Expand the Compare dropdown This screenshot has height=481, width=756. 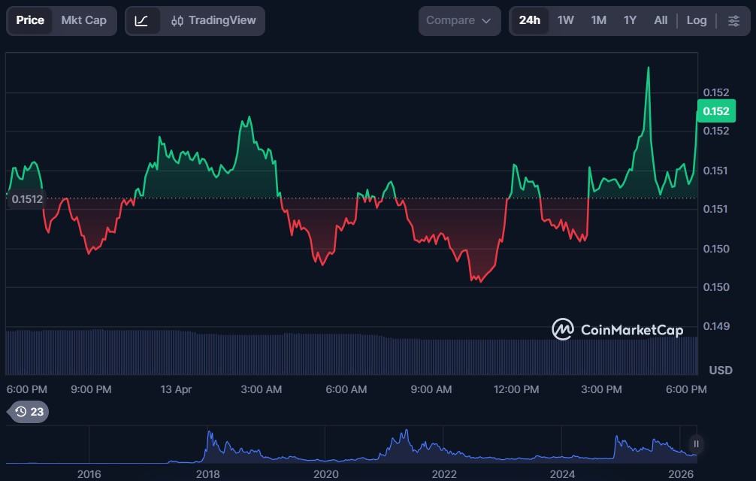coord(458,20)
